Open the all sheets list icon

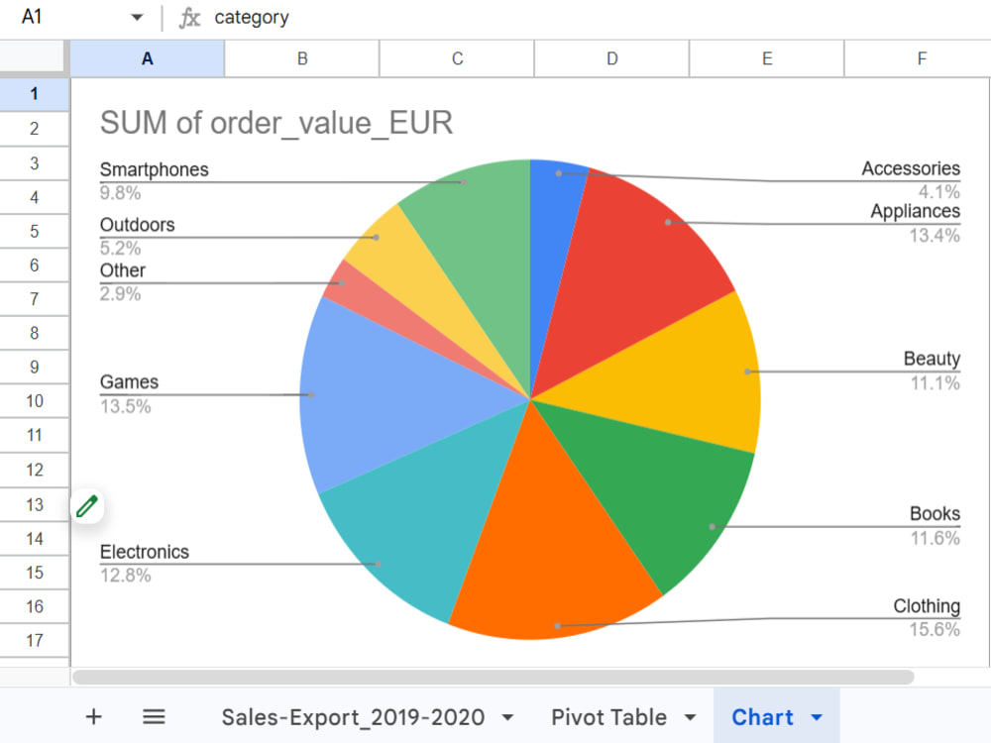tap(154, 716)
